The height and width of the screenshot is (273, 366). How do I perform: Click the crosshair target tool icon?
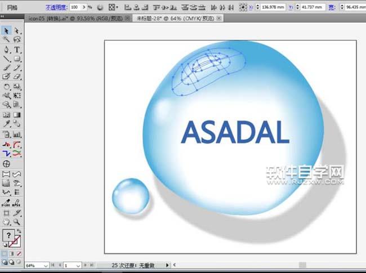pyautogui.click(x=6, y=164)
